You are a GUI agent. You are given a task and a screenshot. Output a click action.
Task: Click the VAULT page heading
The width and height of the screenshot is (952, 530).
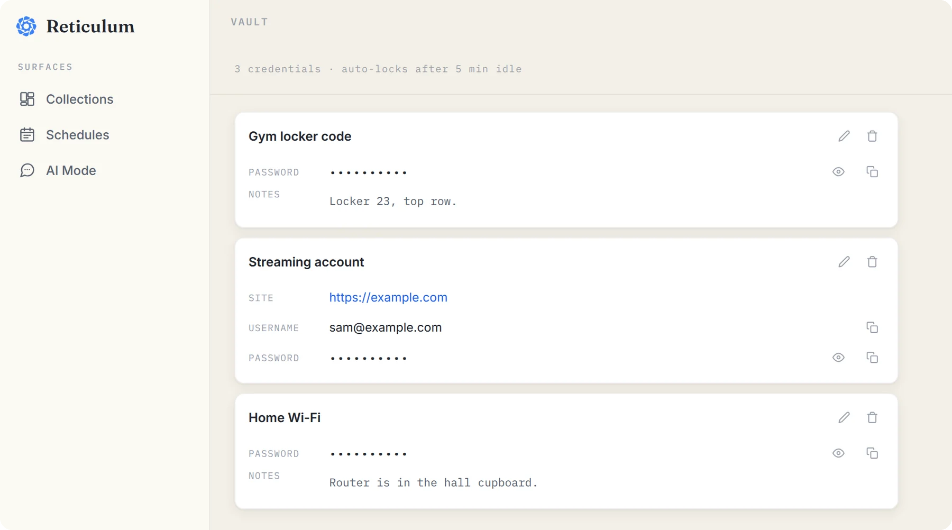click(x=250, y=22)
